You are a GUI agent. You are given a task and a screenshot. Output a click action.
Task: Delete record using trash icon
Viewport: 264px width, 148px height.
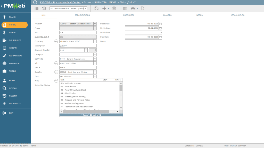pos(114,8)
